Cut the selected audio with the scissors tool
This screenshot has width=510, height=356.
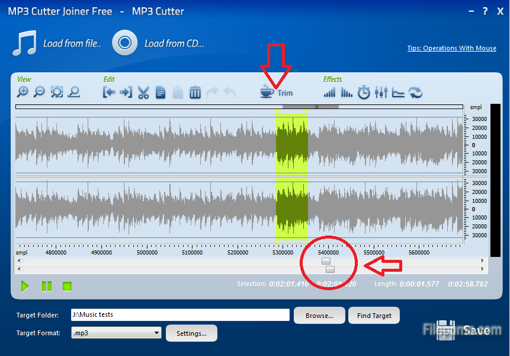pyautogui.click(x=143, y=93)
